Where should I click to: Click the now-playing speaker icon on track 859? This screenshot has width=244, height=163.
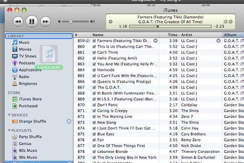[x=88, y=41]
